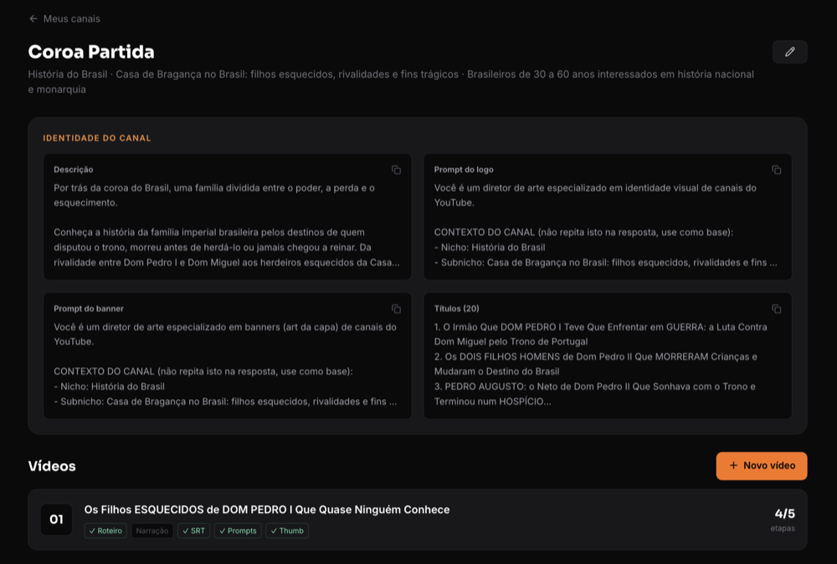Select the Prompts step badge
This screenshot has height=564, width=837.
click(x=238, y=531)
